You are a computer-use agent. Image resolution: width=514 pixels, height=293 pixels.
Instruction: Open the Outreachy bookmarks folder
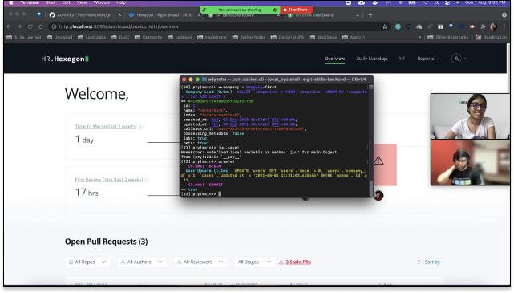(148, 37)
